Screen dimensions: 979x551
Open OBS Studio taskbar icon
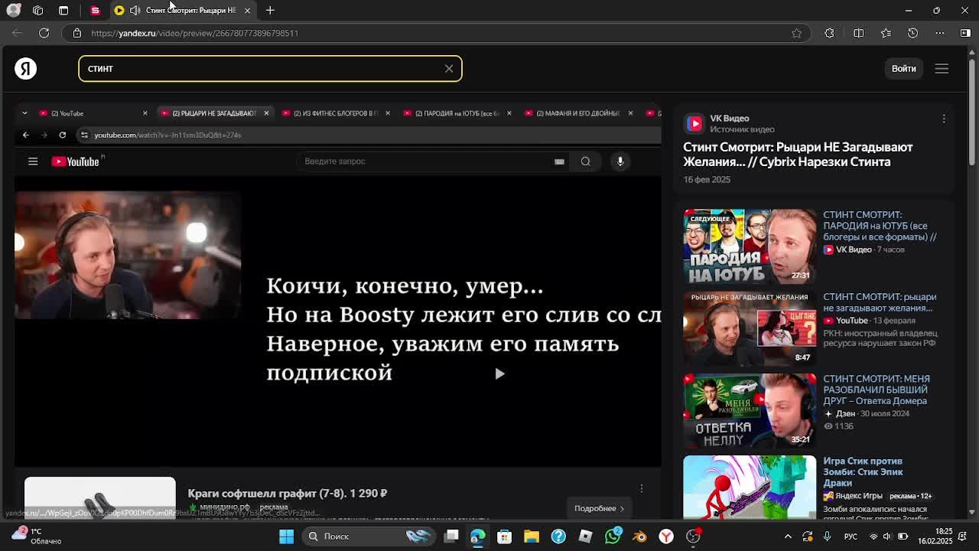[x=694, y=536]
